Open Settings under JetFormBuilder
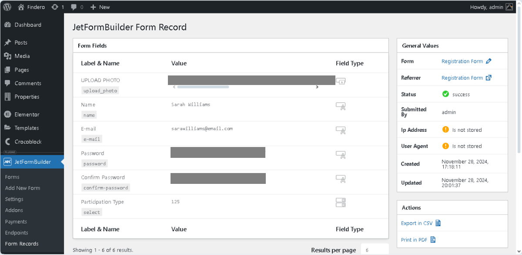Viewport: 522px width, 255px height. point(14,199)
